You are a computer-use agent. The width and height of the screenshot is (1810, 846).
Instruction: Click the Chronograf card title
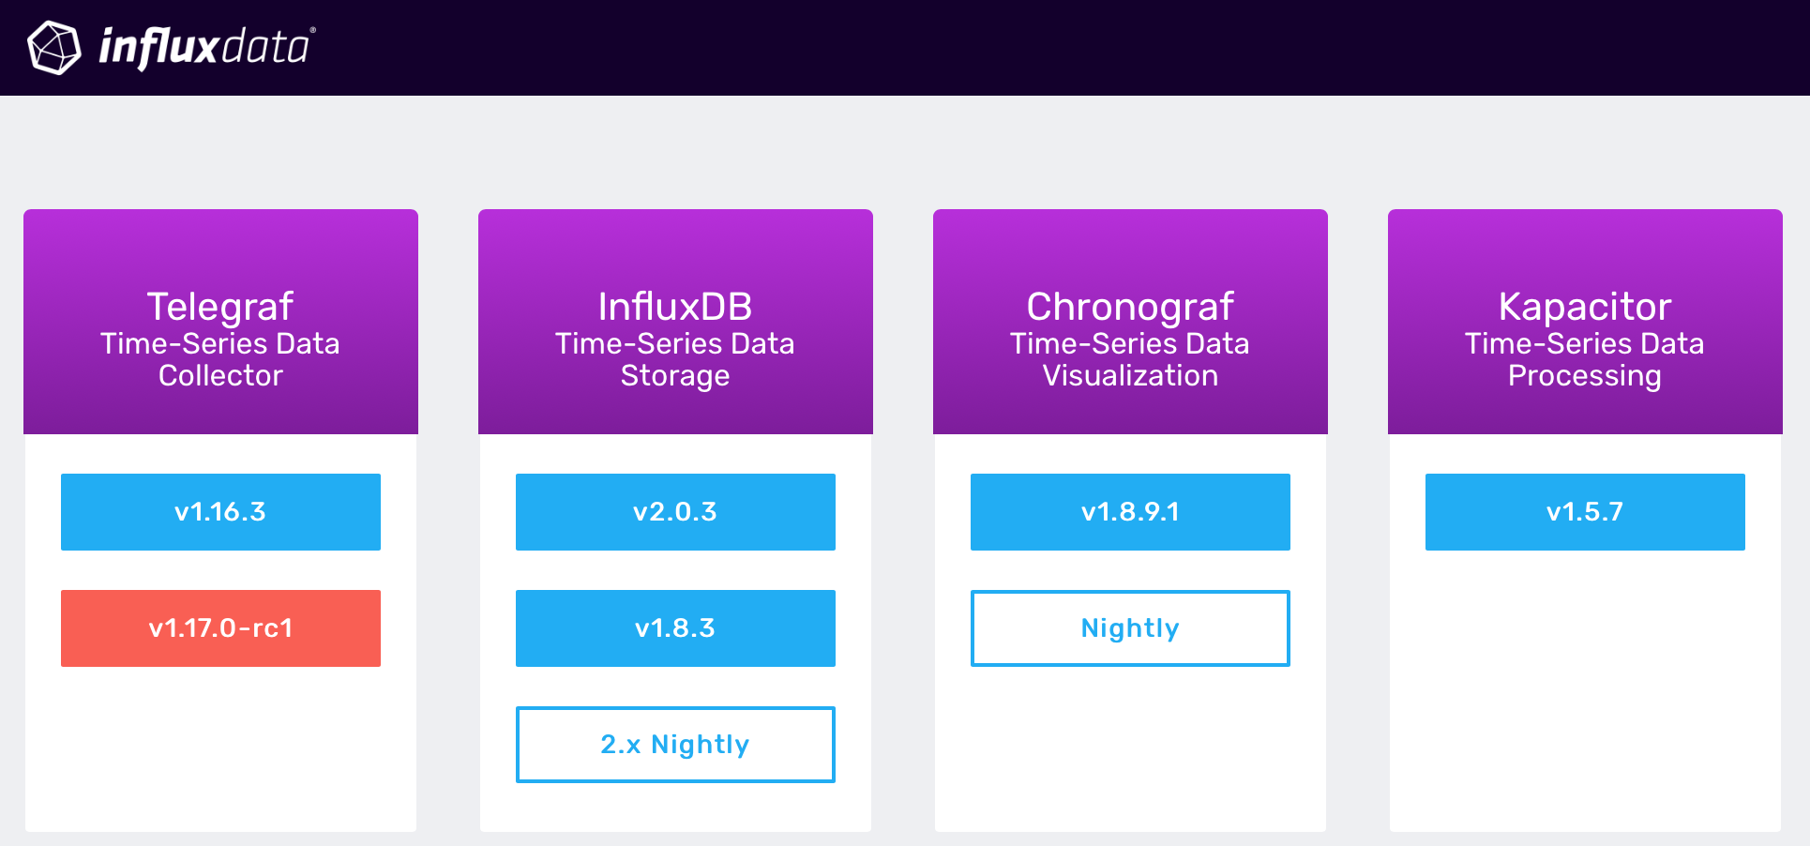coord(1130,307)
